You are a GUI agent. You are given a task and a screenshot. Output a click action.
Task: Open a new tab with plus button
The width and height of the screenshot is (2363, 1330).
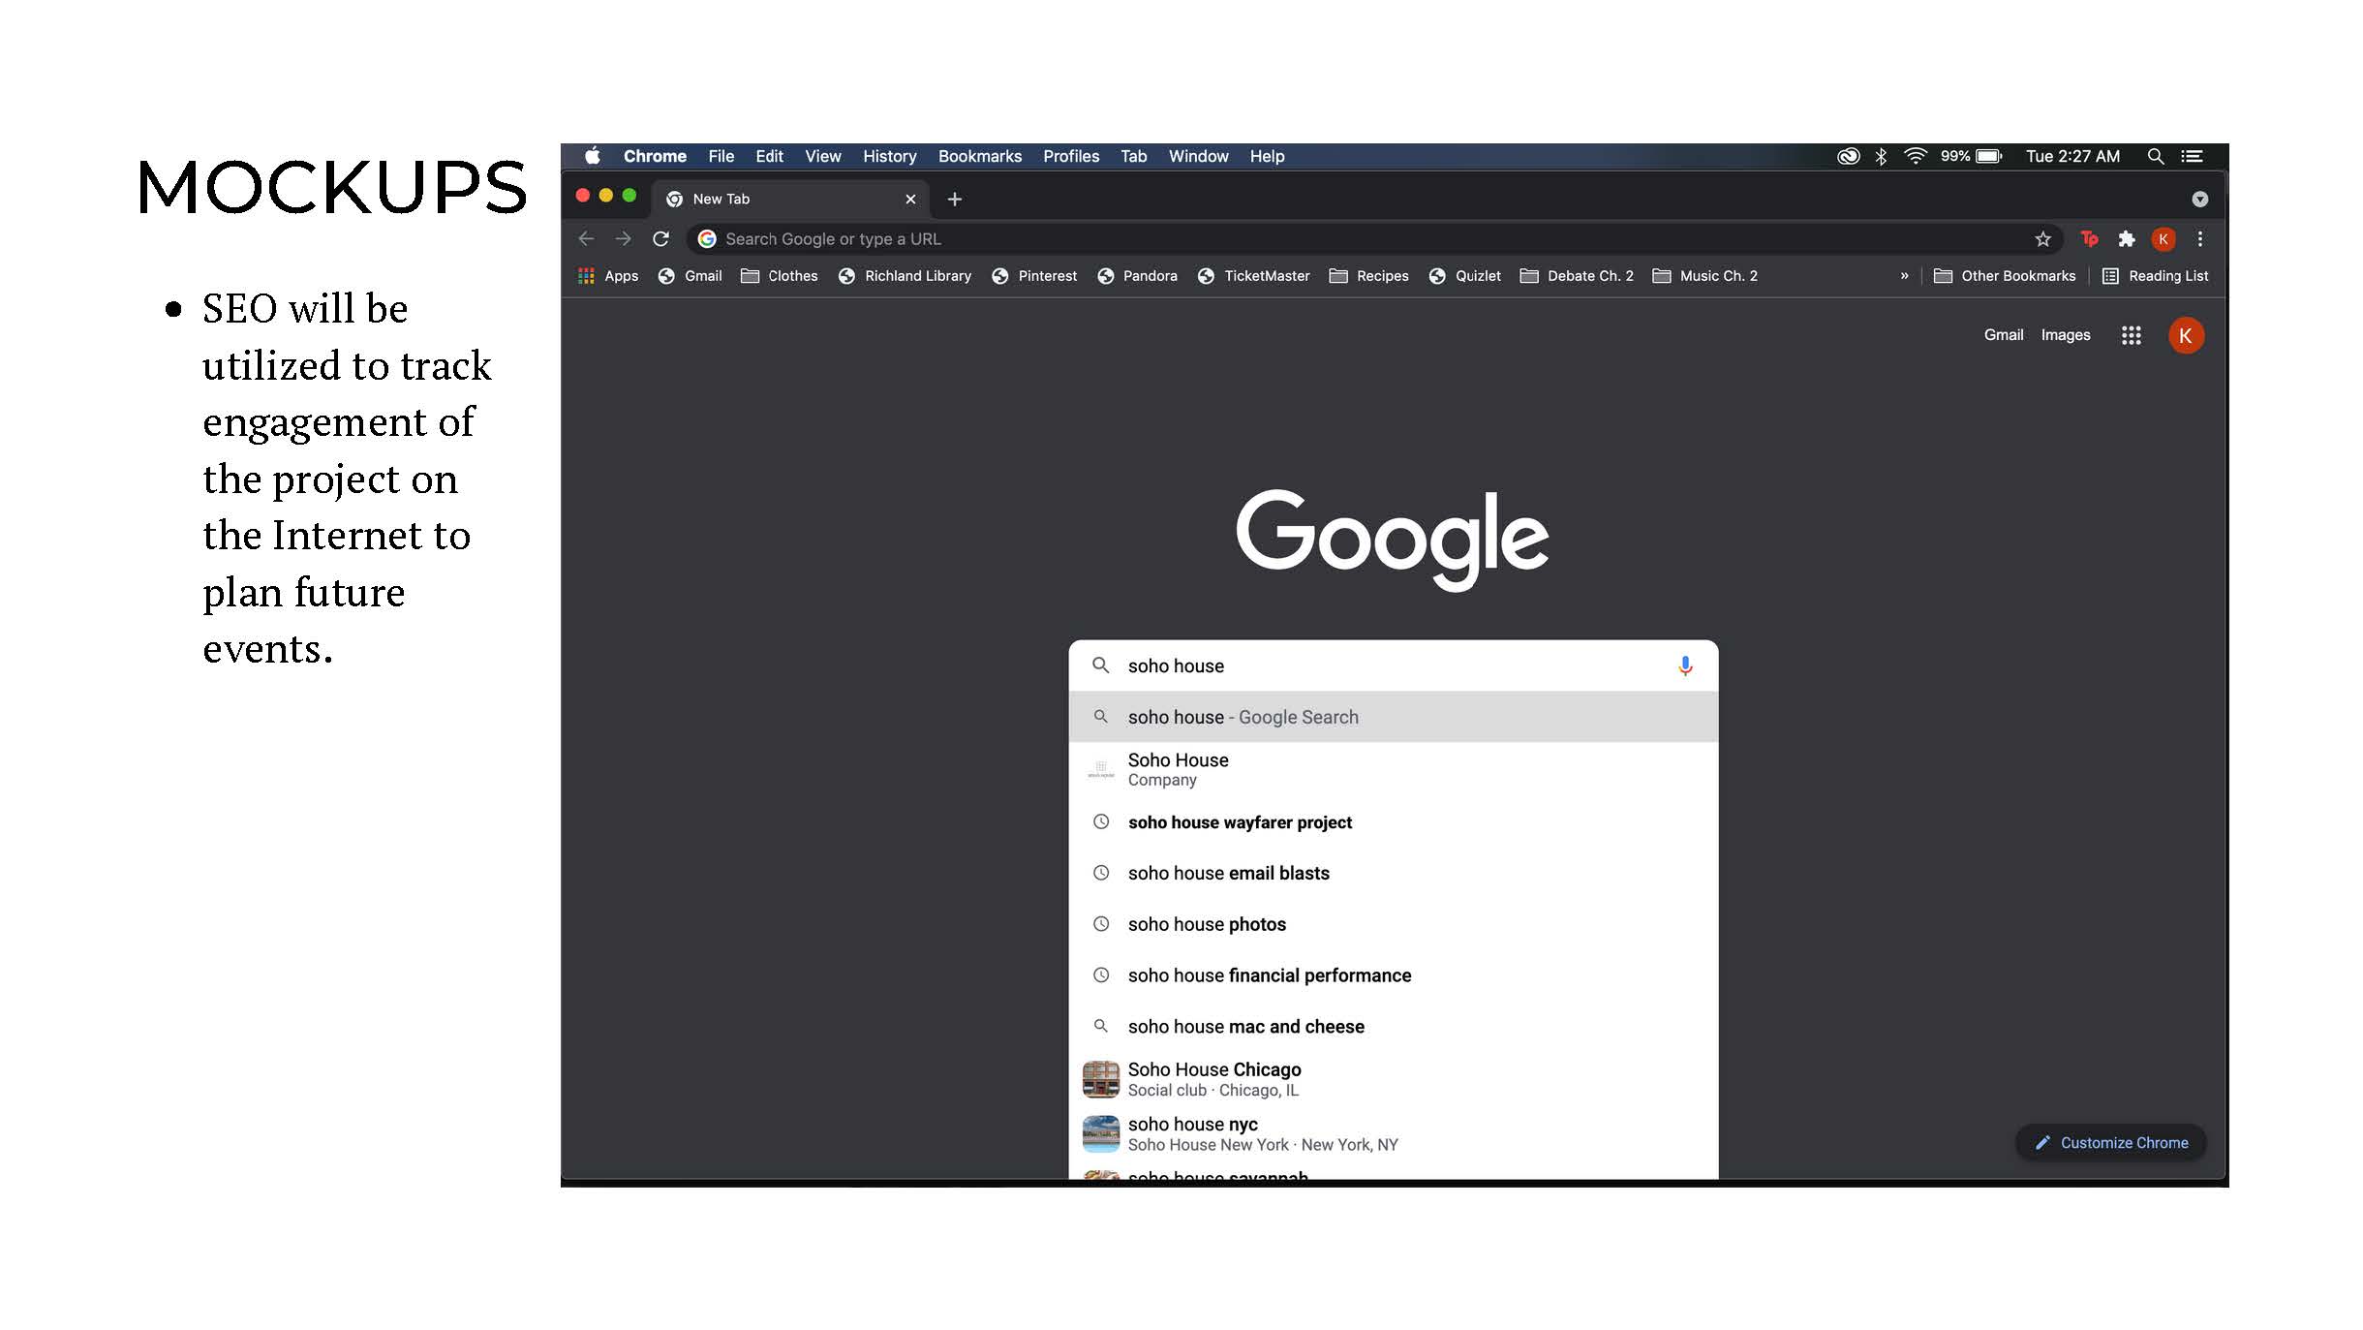954,199
